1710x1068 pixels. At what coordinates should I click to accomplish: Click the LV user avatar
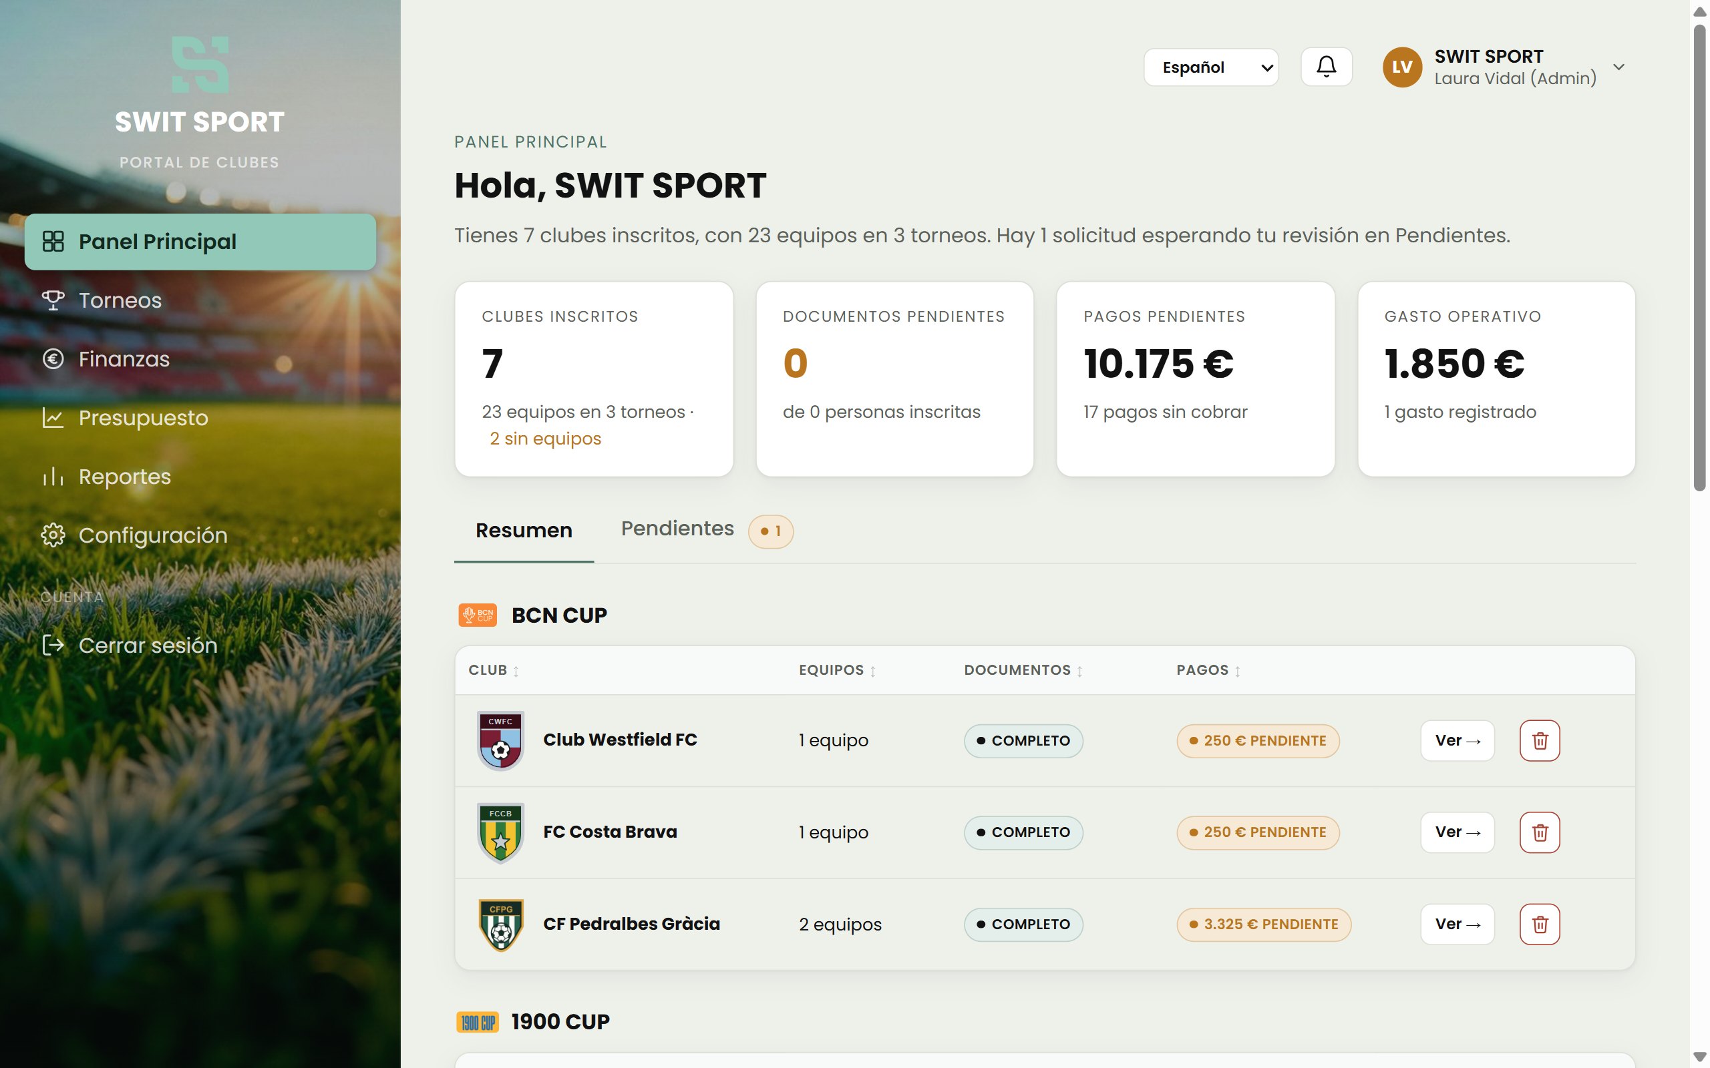(1402, 67)
